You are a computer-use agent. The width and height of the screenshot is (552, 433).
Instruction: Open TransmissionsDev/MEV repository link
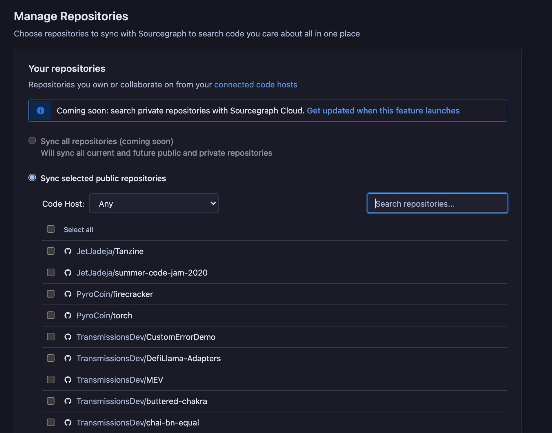(x=120, y=380)
